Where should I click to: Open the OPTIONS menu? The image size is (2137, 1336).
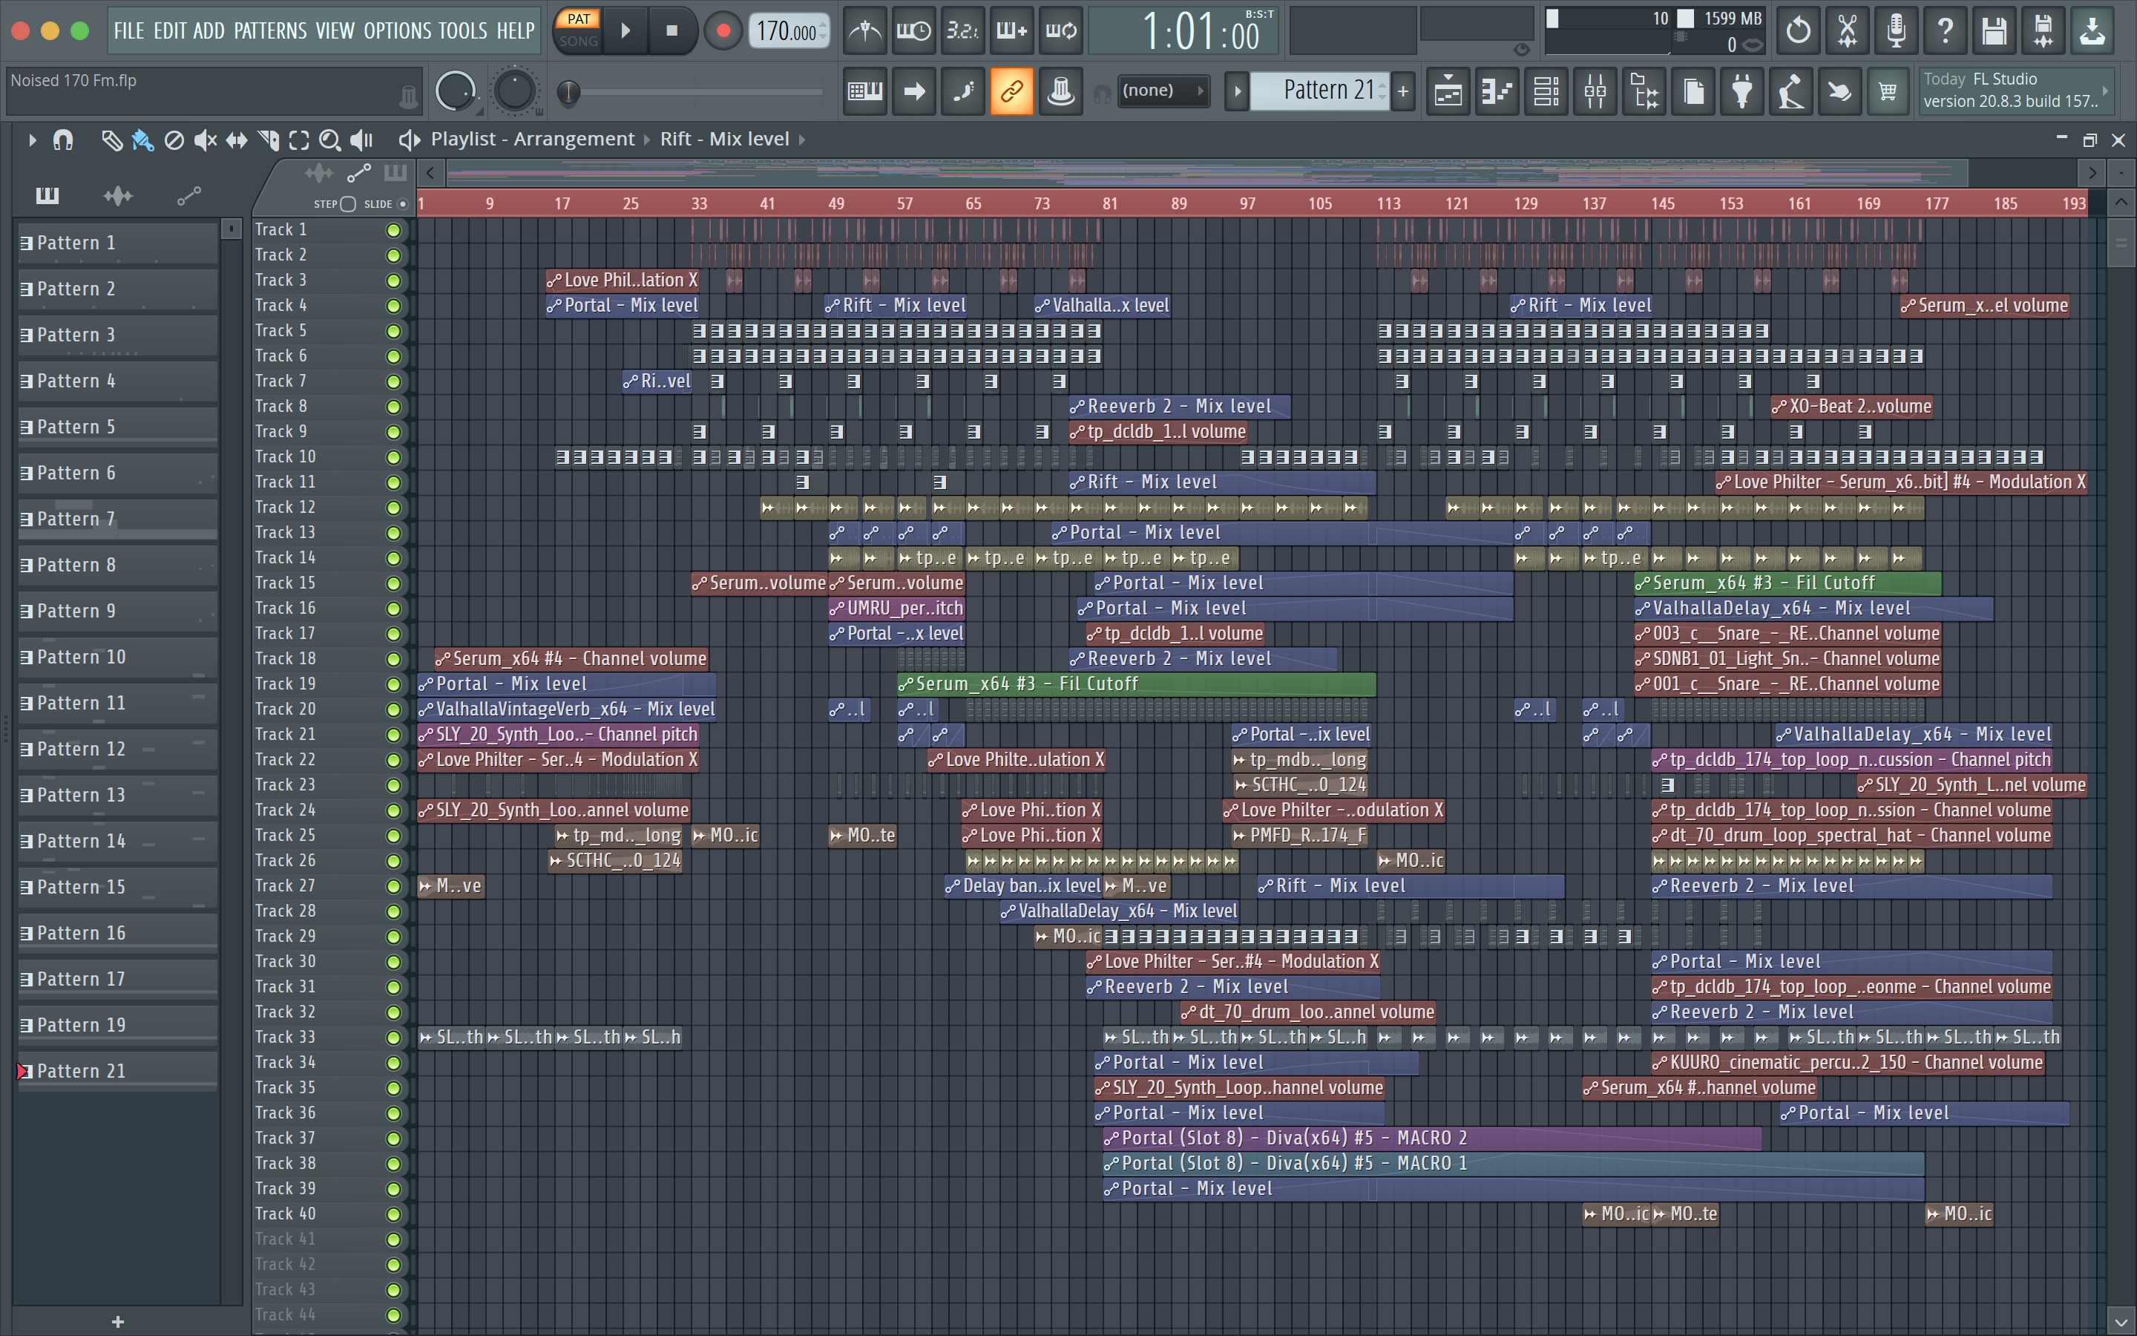coord(398,31)
